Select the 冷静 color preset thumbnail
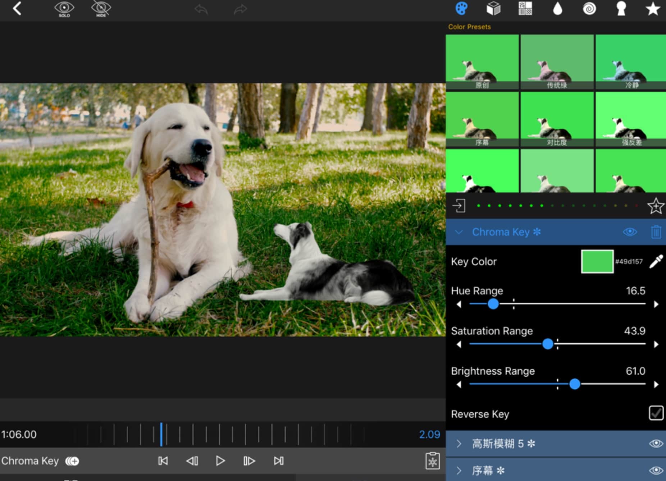The width and height of the screenshot is (666, 481). (630, 62)
